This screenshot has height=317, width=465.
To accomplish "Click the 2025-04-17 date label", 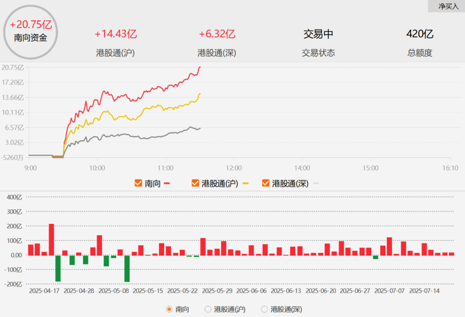I will [x=44, y=291].
